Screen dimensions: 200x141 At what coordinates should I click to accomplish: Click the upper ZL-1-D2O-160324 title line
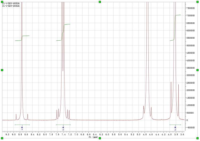11,4
